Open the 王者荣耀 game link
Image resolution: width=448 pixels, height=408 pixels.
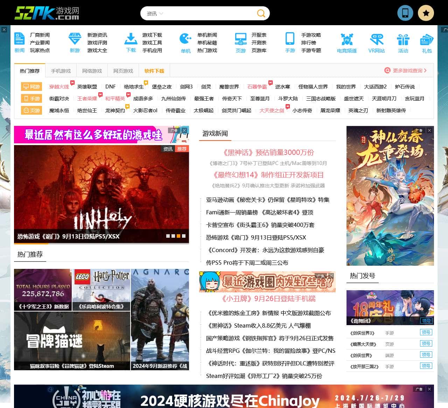tap(87, 99)
